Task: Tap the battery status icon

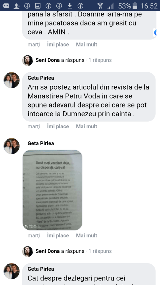Action: pos(135,6)
